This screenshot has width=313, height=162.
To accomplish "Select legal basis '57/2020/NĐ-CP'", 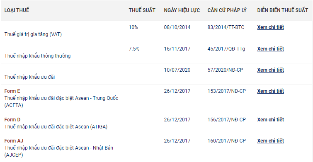I will 225,70.
